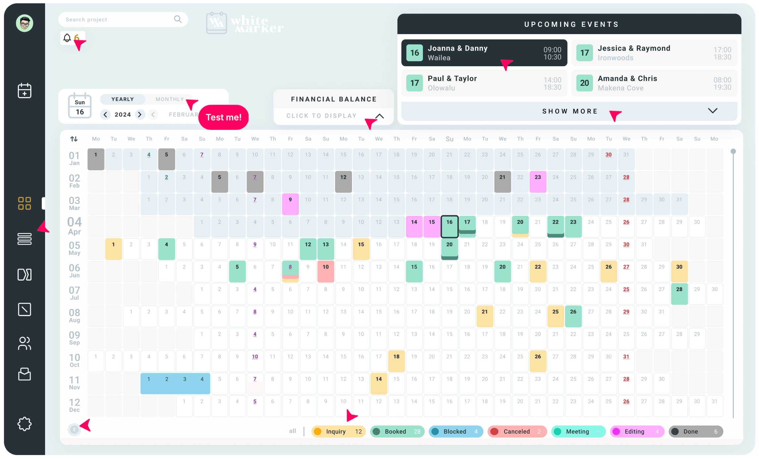759x459 pixels.
Task: Open the mail inbox icon in sidebar
Action: [25, 374]
